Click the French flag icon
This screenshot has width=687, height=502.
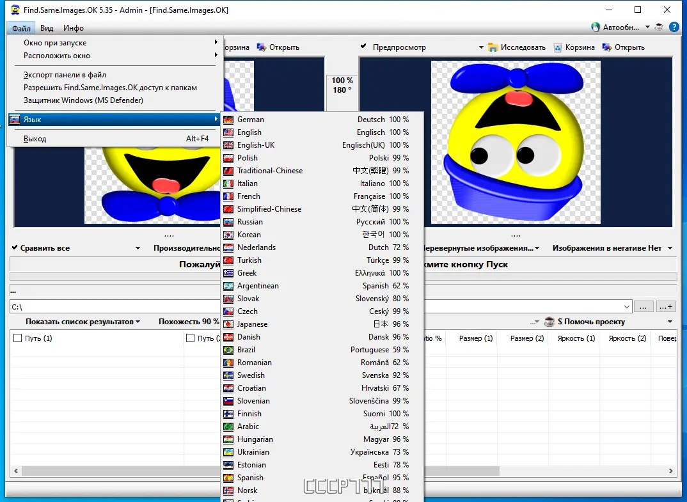pos(228,196)
